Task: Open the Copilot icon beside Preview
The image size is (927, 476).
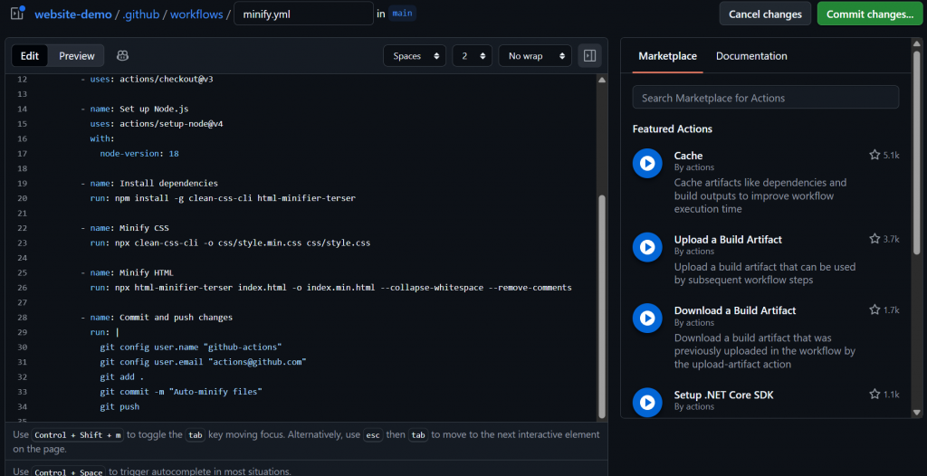Action: (x=123, y=55)
